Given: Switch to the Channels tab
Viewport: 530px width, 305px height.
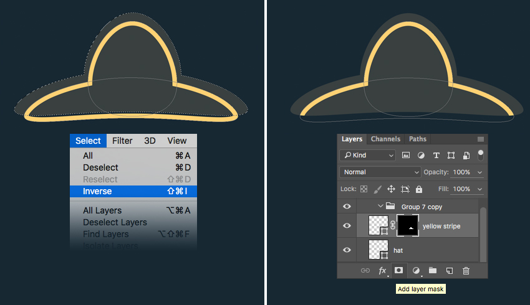Looking at the screenshot, I should [x=385, y=139].
